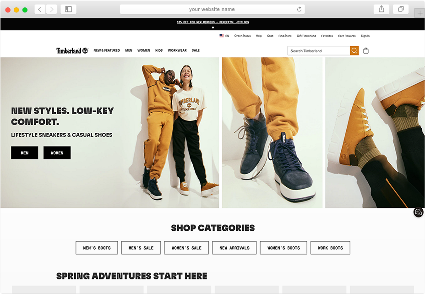
Task: Click the Timberland logo
Action: coord(72,51)
